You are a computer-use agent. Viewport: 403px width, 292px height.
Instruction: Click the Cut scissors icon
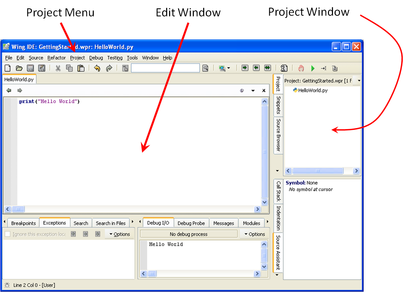click(x=58, y=68)
